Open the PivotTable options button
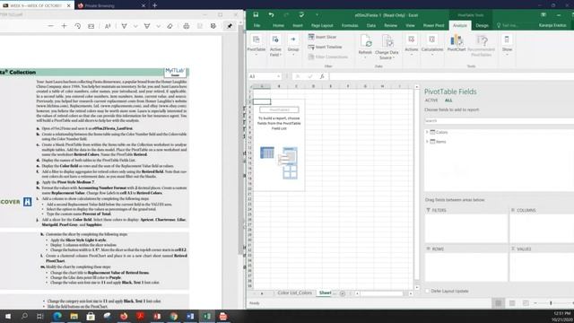This screenshot has width=574, height=323. (257, 46)
